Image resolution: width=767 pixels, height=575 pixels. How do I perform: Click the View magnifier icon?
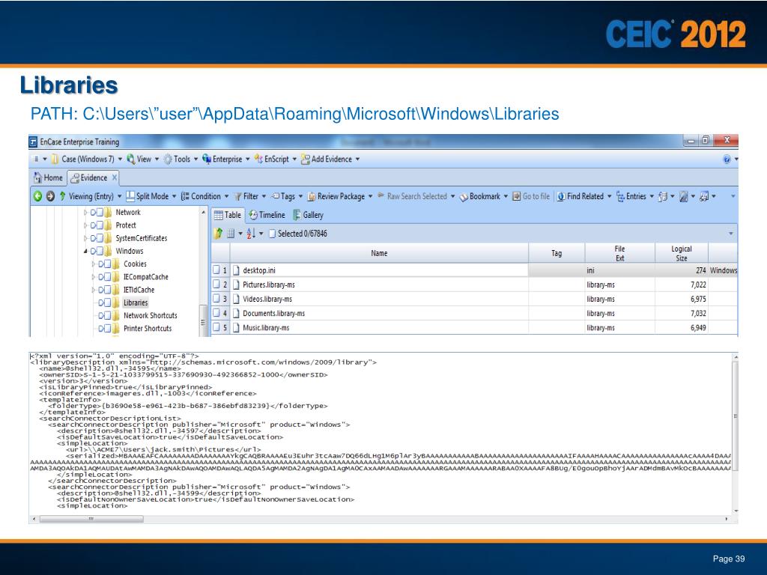point(130,159)
